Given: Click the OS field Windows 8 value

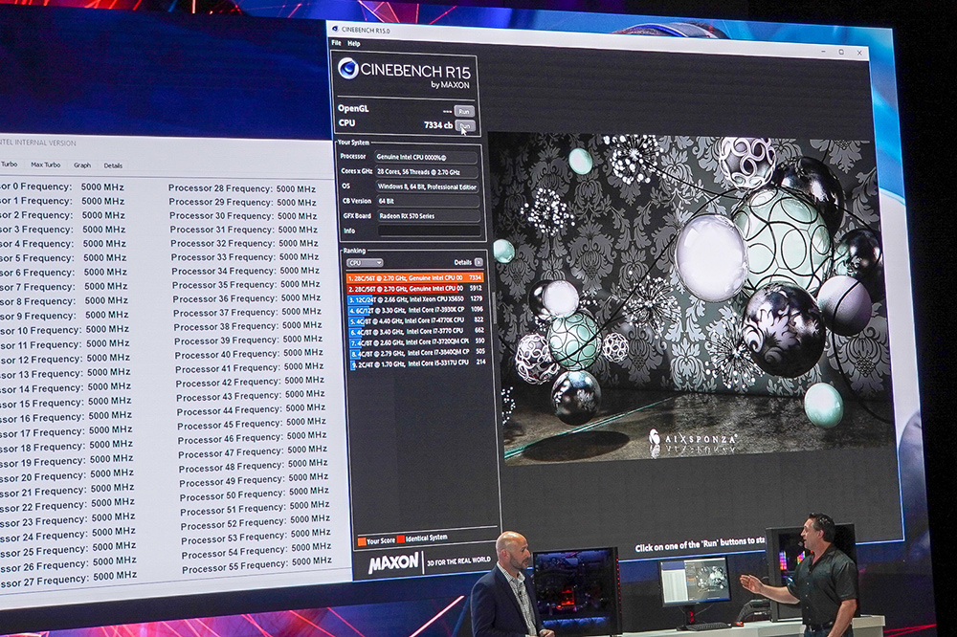Looking at the screenshot, I should pos(427,187).
